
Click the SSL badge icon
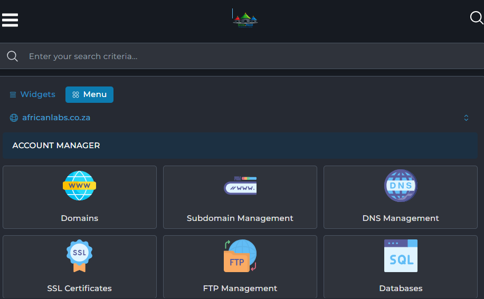79,256
